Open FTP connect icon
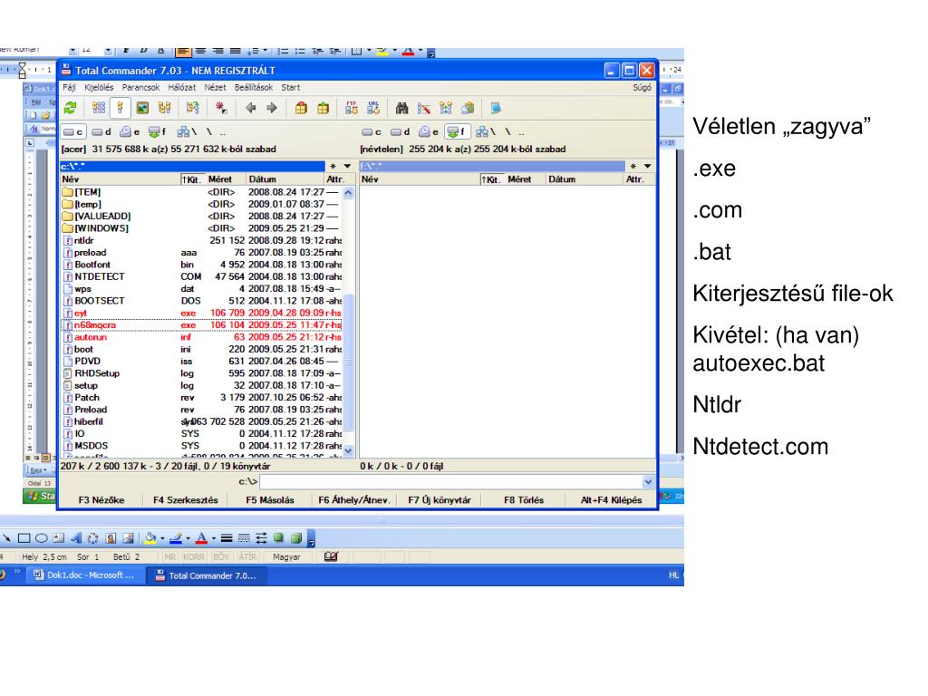 (352, 108)
